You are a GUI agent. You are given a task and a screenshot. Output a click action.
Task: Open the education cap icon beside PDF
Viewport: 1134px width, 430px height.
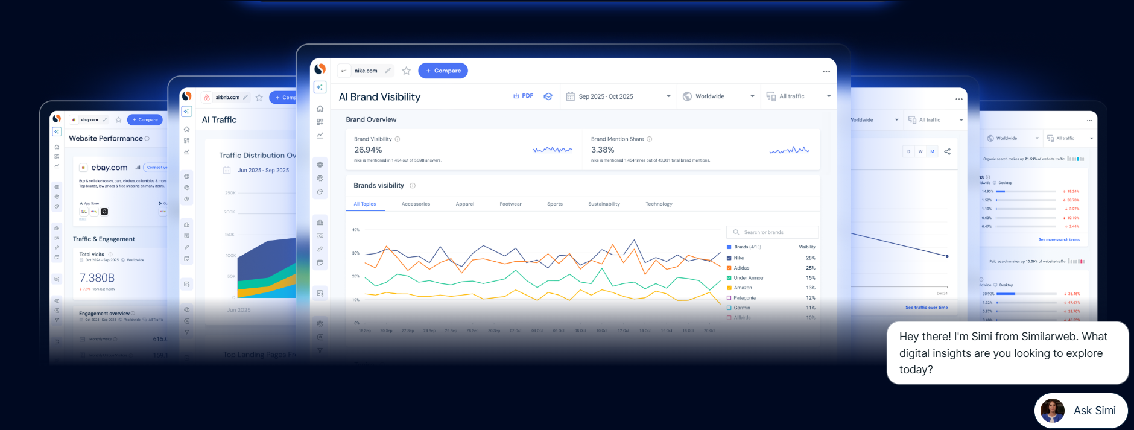(548, 96)
